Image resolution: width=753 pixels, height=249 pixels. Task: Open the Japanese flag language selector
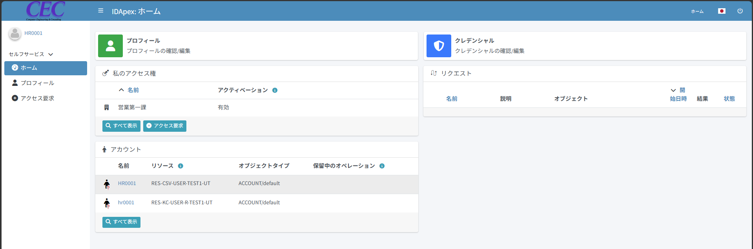point(722,11)
